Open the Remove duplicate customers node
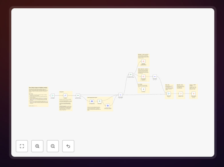 tap(143, 77)
